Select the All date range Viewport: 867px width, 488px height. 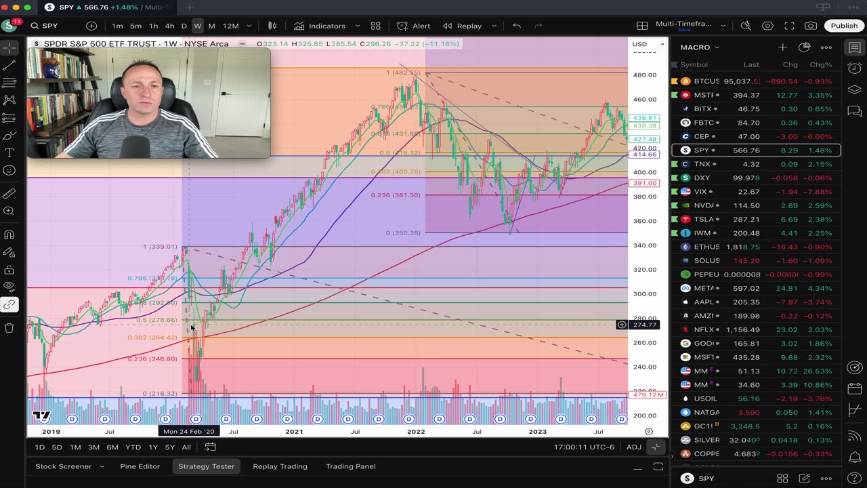tap(186, 447)
